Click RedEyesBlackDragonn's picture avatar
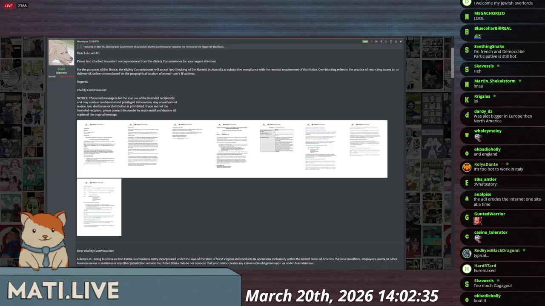545x306 pixels. coord(467,253)
